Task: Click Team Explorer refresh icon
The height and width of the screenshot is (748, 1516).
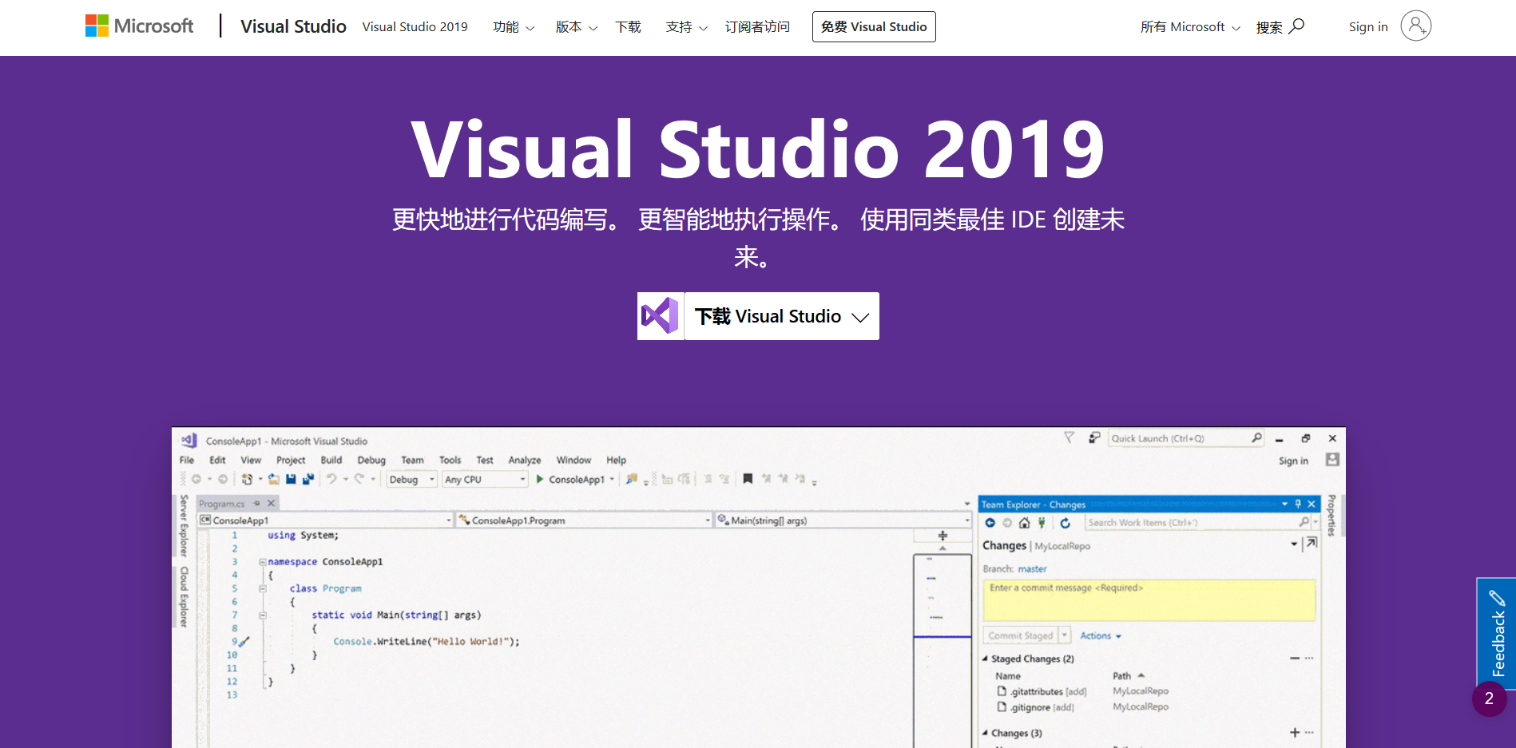Action: (x=1065, y=523)
